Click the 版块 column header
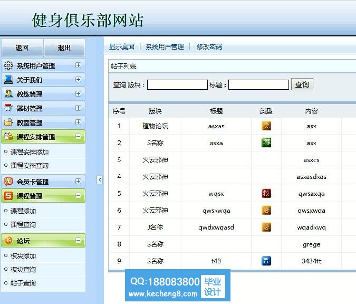The width and height of the screenshot is (356, 304). tap(155, 111)
